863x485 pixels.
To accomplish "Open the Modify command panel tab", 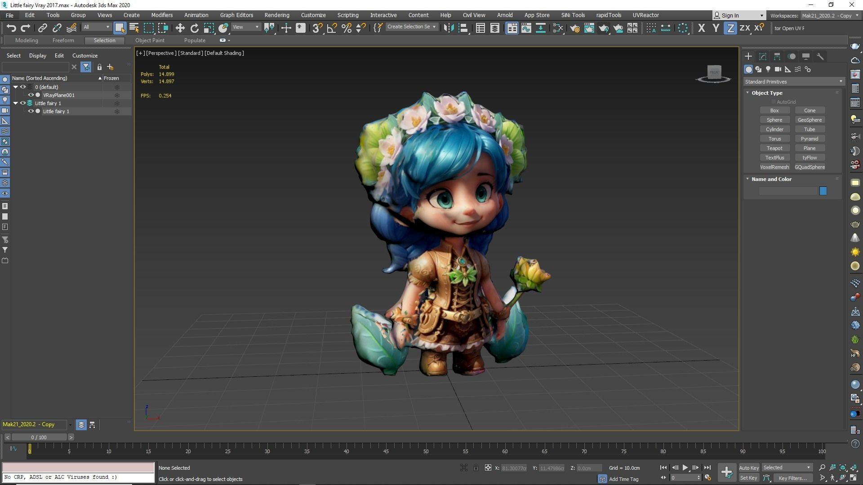I will pos(763,56).
